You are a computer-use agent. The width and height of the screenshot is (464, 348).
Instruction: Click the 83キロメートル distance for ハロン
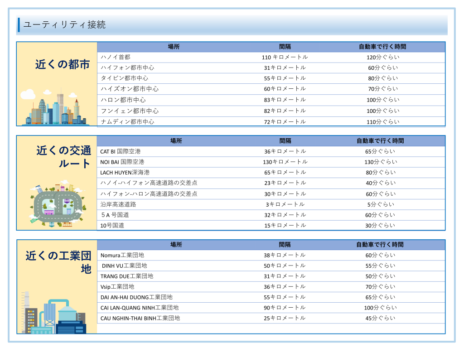tap(285, 100)
